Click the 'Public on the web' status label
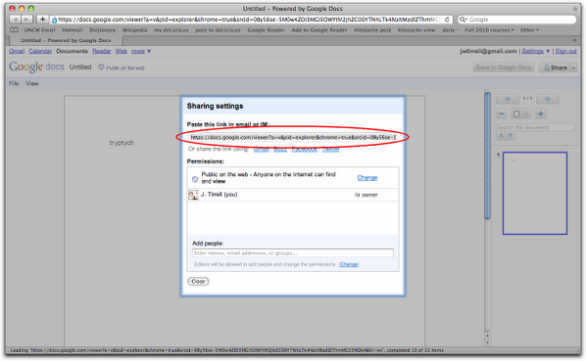Viewport: 586px width, 361px height. pyautogui.click(x=122, y=68)
